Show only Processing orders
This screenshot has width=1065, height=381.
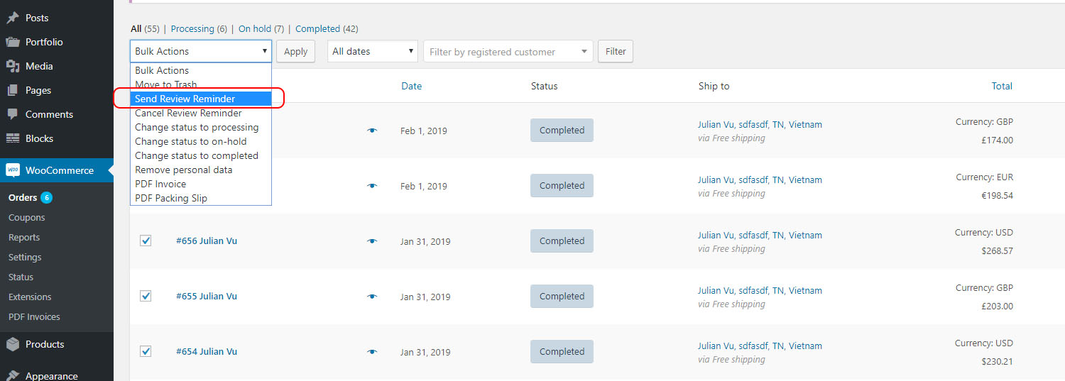click(x=192, y=29)
